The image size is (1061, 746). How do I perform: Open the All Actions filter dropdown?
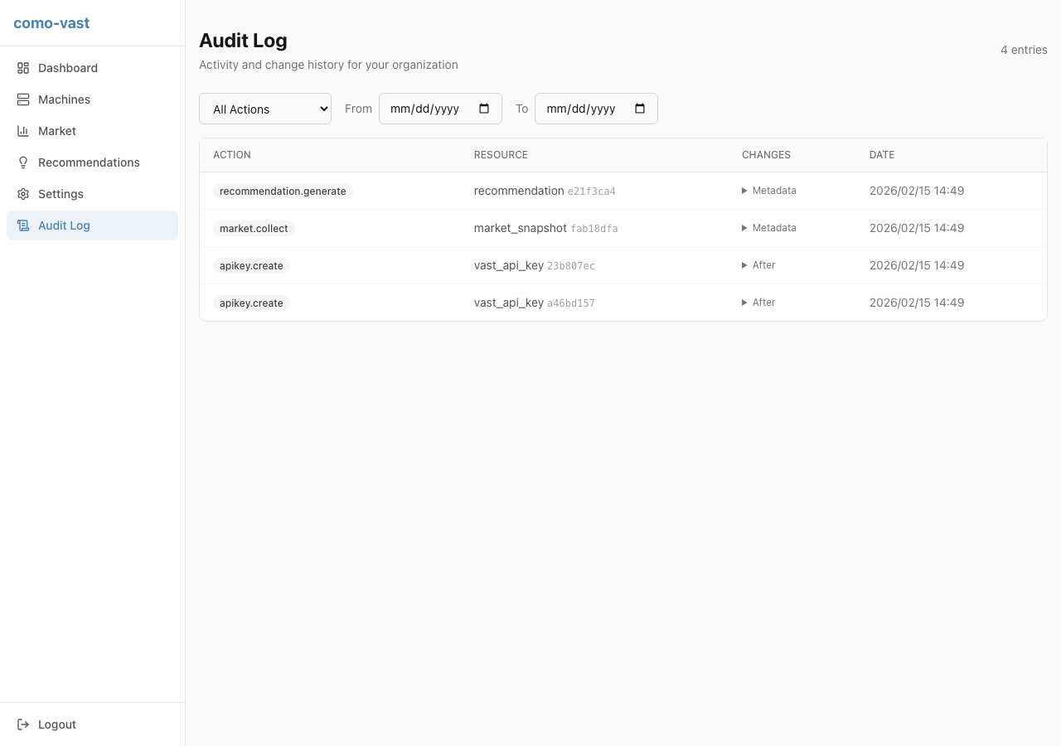click(265, 109)
